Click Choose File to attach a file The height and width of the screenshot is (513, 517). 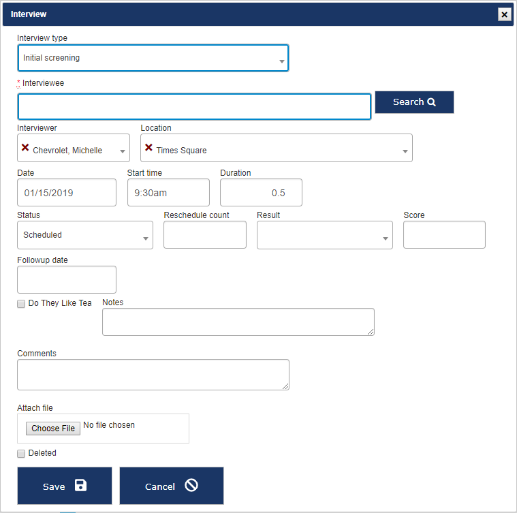point(53,429)
